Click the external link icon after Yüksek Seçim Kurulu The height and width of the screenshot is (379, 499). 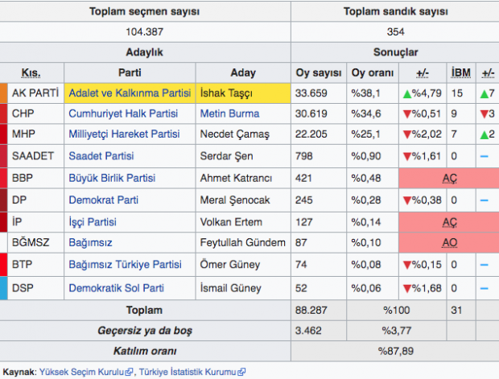[130, 373]
